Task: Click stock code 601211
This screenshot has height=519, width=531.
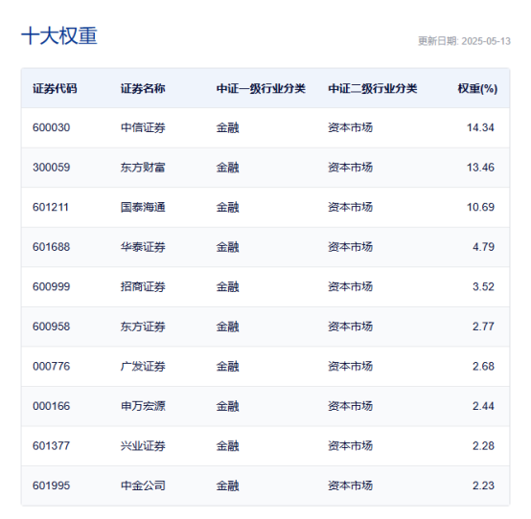Action: pyautogui.click(x=51, y=207)
